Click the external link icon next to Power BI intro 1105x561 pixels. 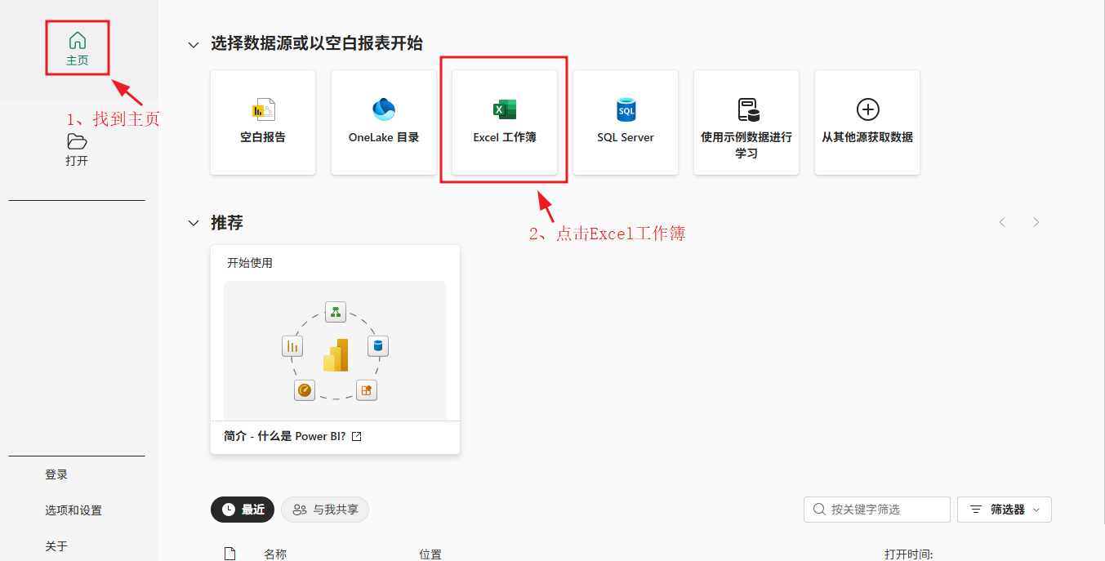[356, 437]
